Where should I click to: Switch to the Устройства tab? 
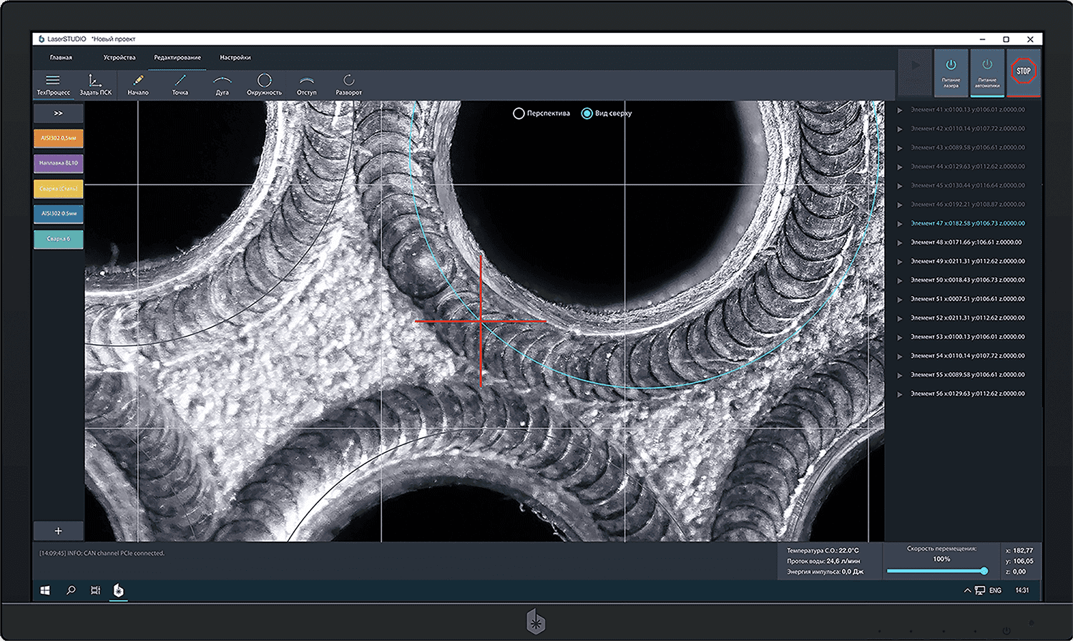119,57
